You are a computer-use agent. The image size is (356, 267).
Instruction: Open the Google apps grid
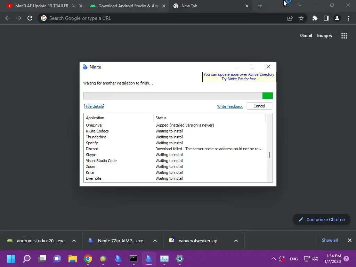344,36
